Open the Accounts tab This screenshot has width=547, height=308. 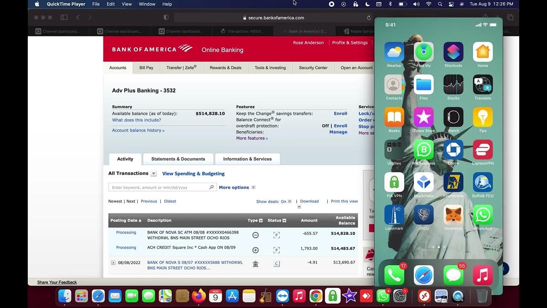[118, 68]
